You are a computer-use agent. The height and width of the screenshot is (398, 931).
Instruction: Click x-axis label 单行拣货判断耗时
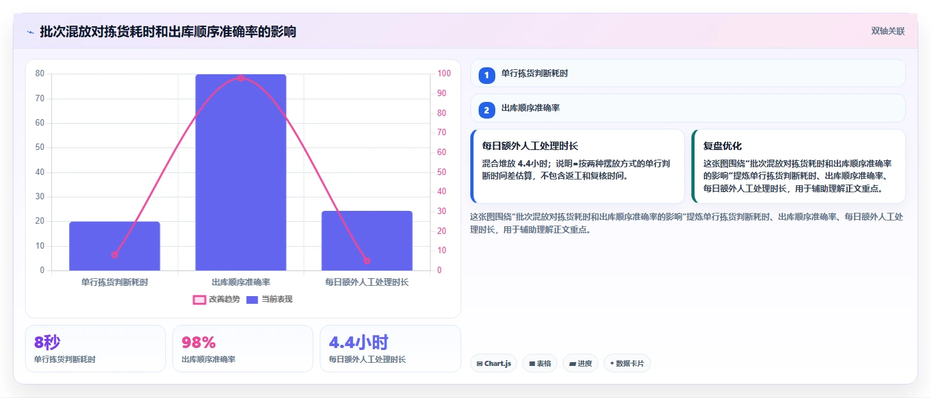pyautogui.click(x=115, y=282)
